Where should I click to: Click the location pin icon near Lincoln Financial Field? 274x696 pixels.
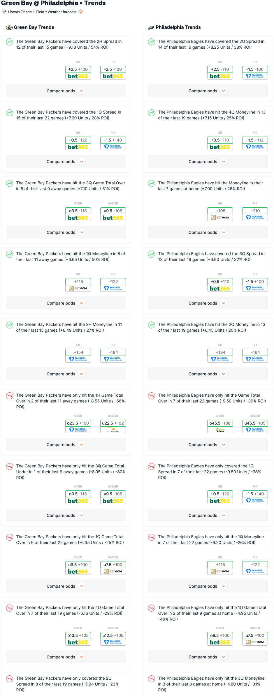coord(4,12)
